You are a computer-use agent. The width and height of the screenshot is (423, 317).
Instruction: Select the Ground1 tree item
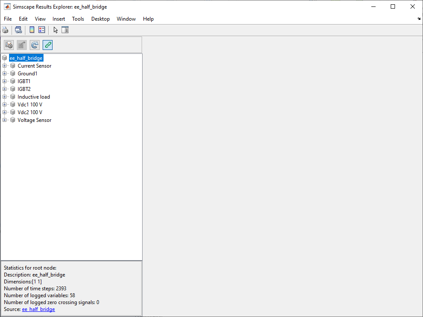tap(27, 74)
